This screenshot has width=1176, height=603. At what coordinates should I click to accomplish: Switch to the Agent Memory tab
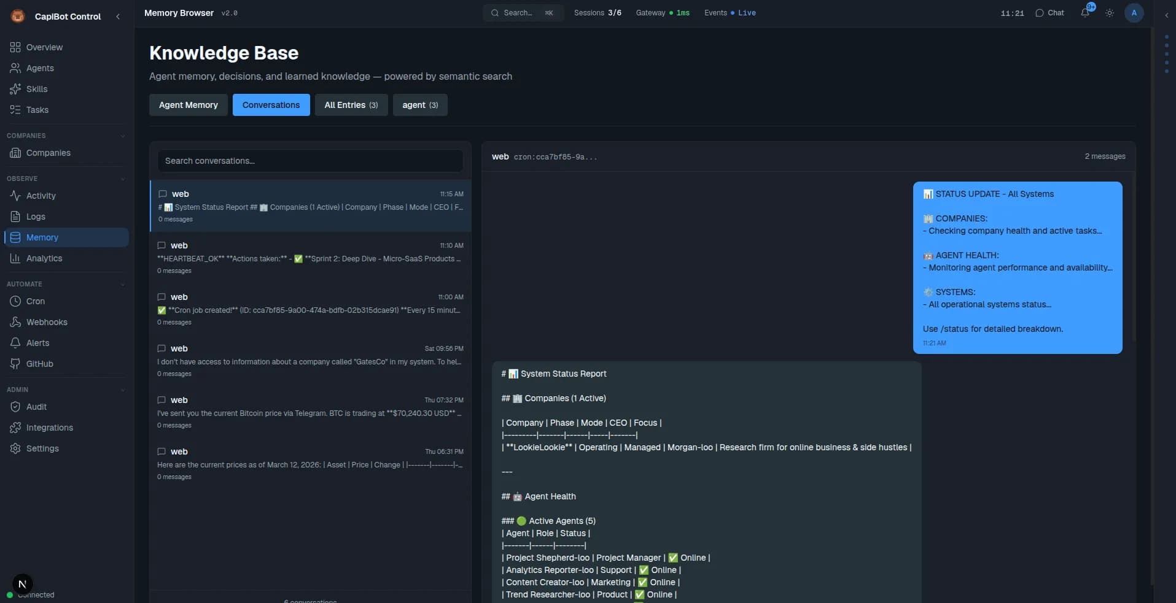click(x=189, y=105)
